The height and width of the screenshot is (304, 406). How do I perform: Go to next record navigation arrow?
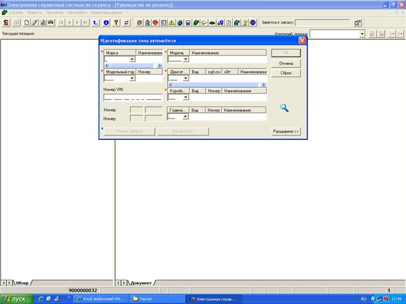77,23
